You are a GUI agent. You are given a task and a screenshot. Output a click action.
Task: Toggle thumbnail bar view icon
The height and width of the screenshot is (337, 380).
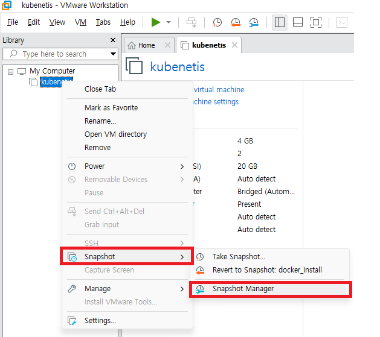coord(298,22)
